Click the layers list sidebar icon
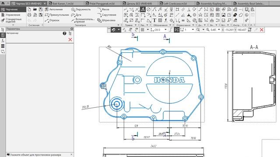Screen dimensions: 280x157 [3, 46]
